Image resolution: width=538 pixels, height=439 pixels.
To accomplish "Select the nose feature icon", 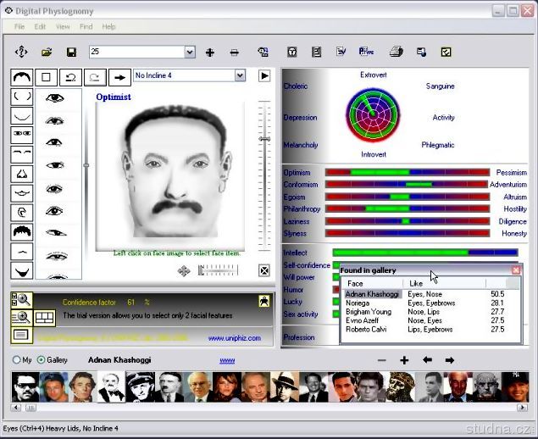I will 21,174.
